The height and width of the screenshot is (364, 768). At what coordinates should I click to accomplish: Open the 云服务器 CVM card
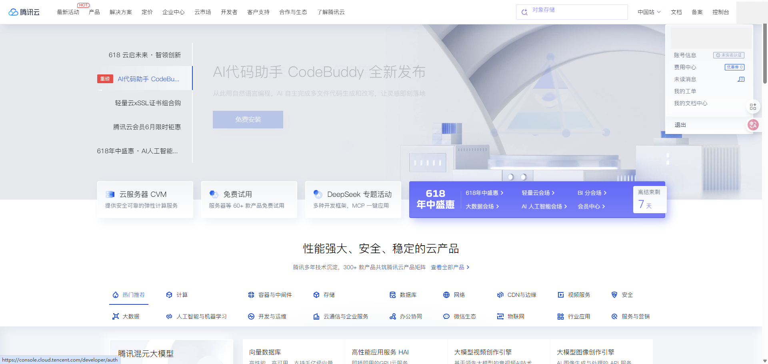pyautogui.click(x=145, y=199)
